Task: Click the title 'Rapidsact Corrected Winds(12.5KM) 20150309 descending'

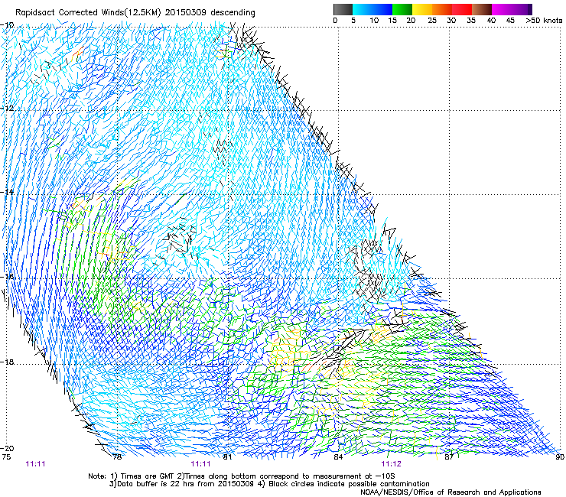Action: 135,13
